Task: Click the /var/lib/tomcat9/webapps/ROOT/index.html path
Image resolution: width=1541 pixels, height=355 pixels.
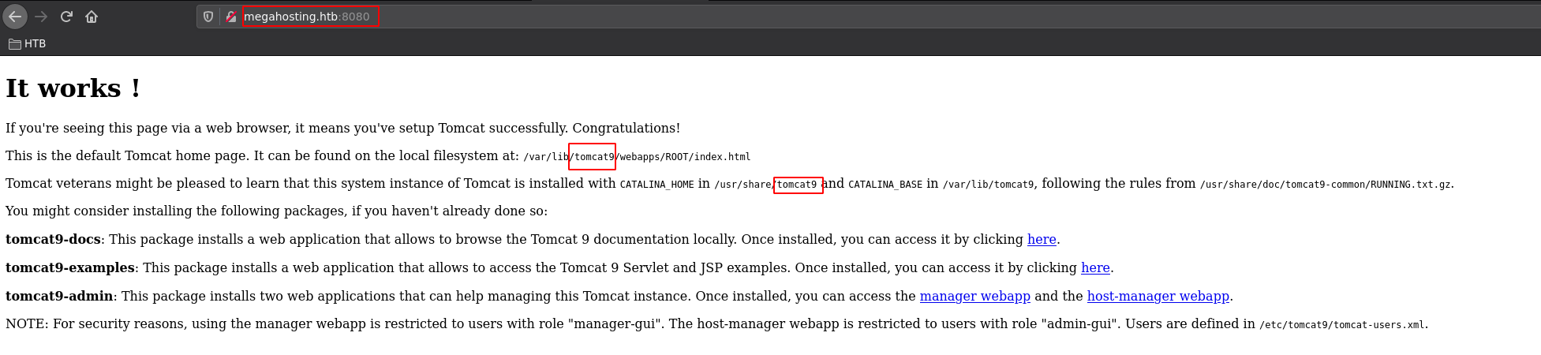Action: click(637, 157)
